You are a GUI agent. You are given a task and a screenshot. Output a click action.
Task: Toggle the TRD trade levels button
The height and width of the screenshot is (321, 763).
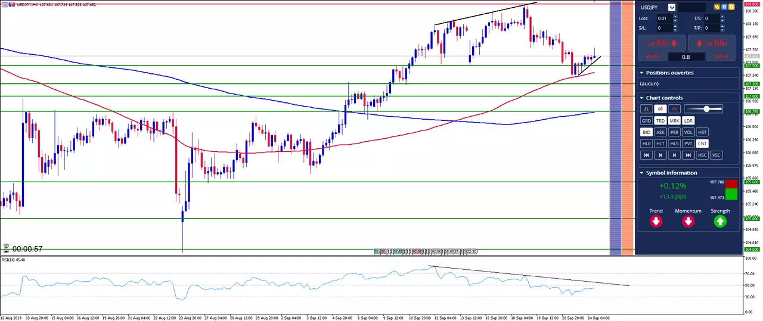(660, 120)
